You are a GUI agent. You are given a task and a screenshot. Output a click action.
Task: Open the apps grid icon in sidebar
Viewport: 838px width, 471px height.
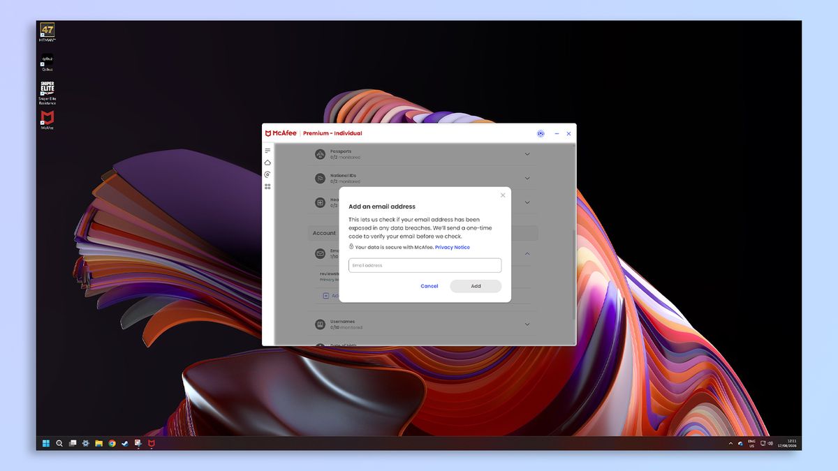267,186
